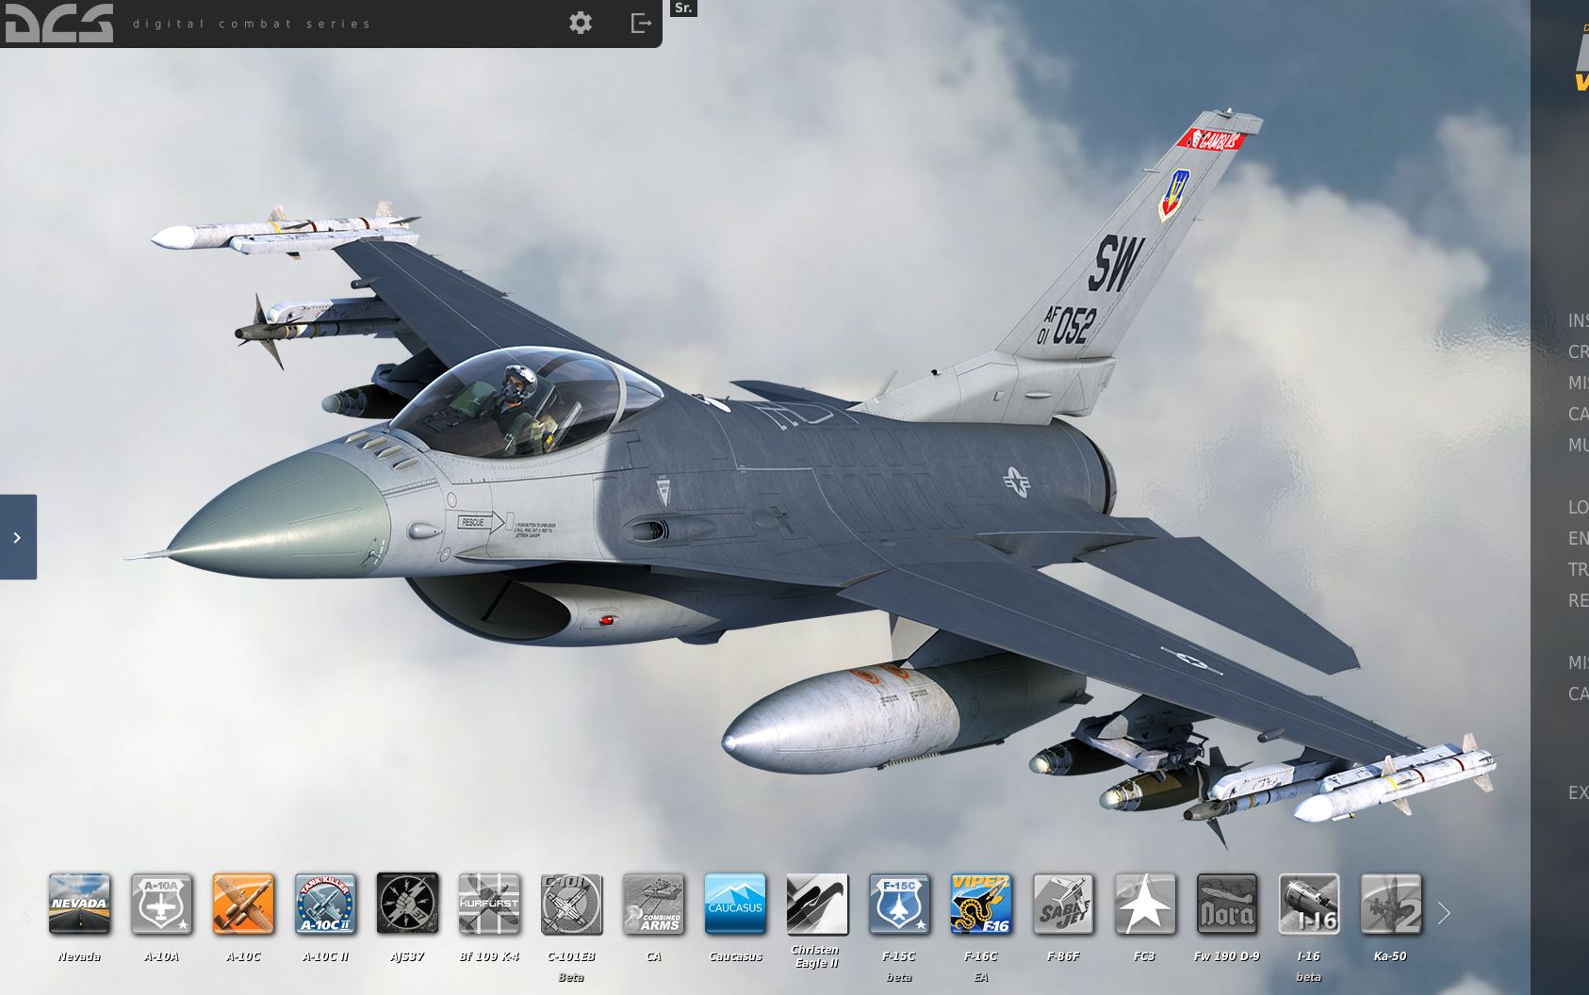
Task: Open the I-16 beta module icon
Action: pyautogui.click(x=1309, y=904)
